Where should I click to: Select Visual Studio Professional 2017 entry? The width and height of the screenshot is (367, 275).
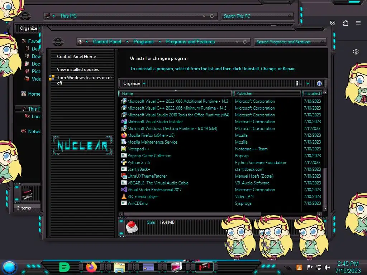pyautogui.click(x=154, y=190)
